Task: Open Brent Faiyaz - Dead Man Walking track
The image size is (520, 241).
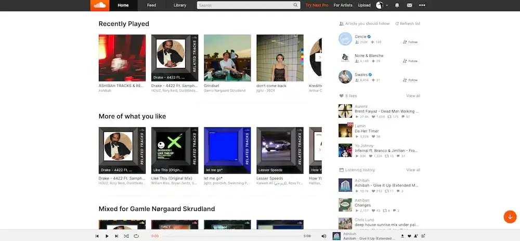Action: pyautogui.click(x=387, y=111)
